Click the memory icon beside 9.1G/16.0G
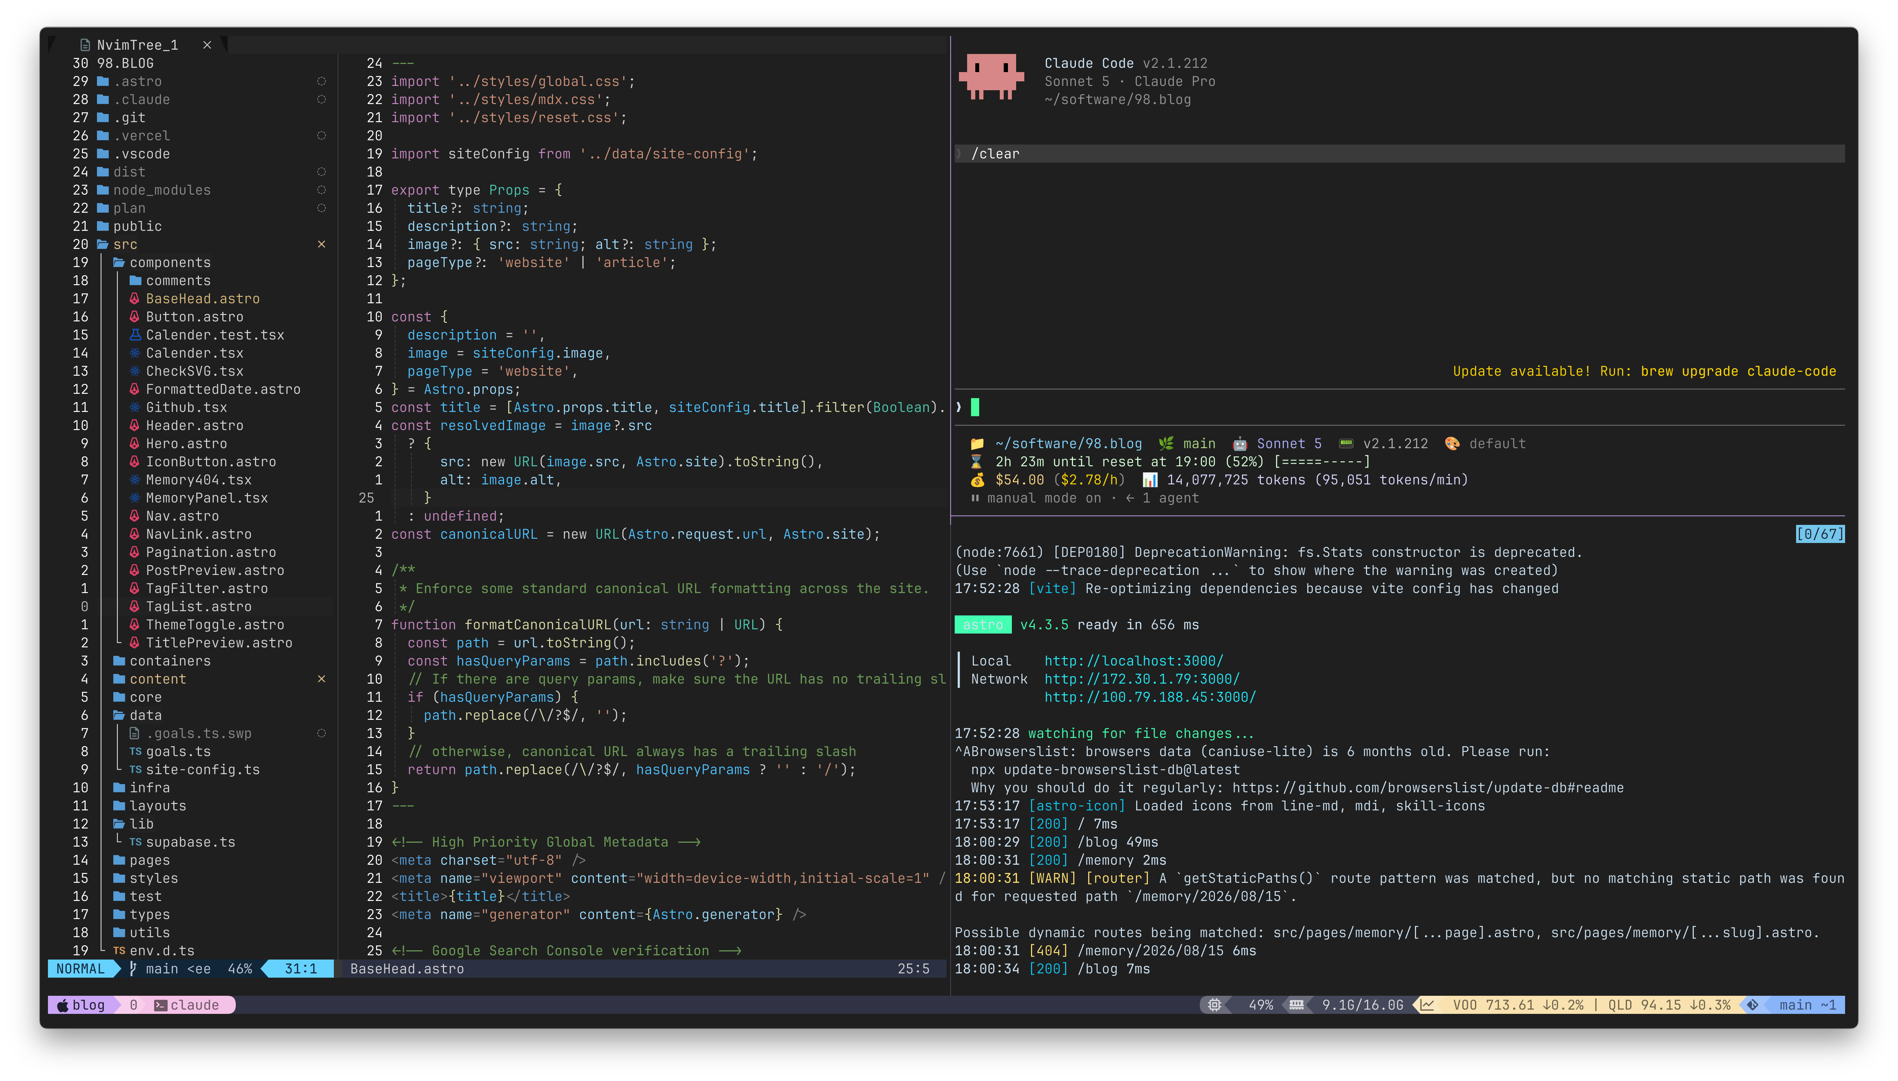1898x1081 pixels. pyautogui.click(x=1297, y=1005)
